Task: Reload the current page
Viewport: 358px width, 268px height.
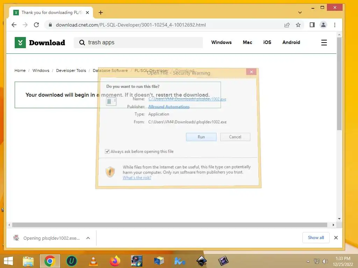Action: pyautogui.click(x=36, y=25)
